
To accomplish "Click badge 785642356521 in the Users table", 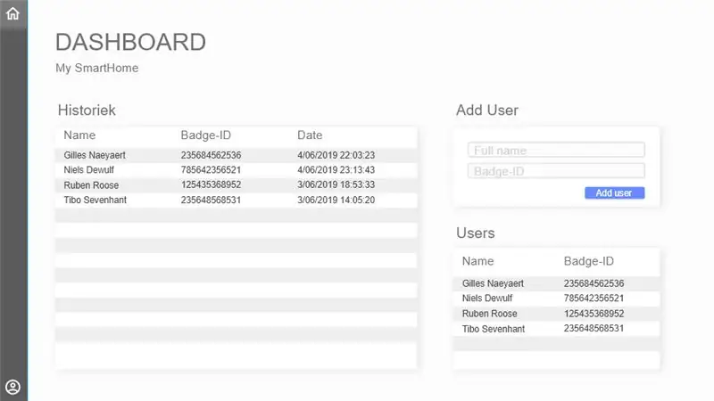I will [594, 299].
